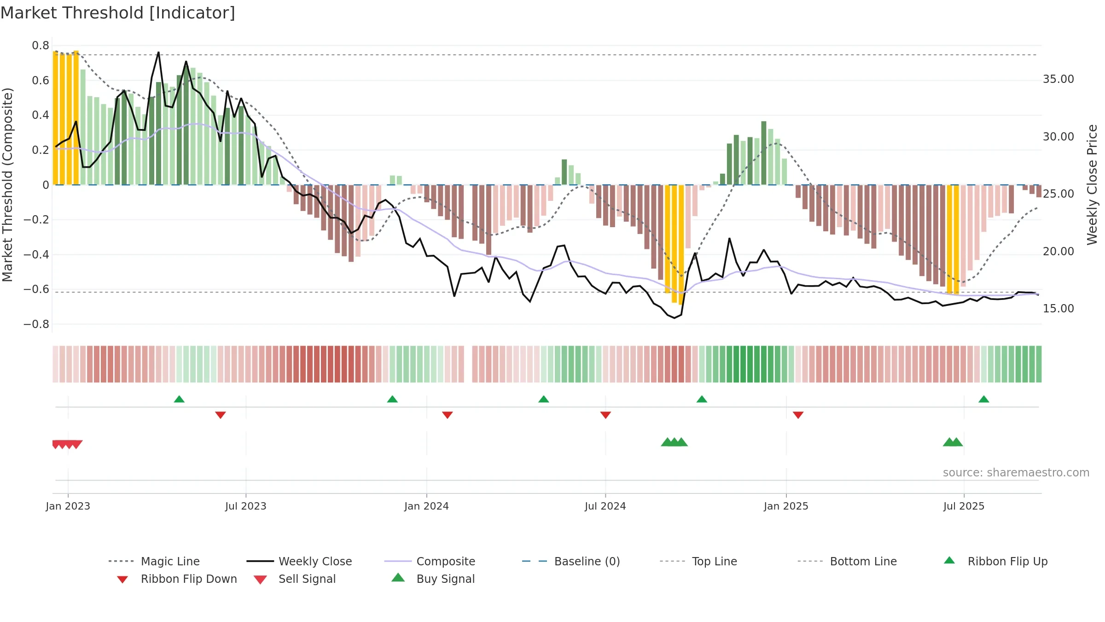Click the red ribbon flip down triangle just after Jan 2024

tap(448, 415)
